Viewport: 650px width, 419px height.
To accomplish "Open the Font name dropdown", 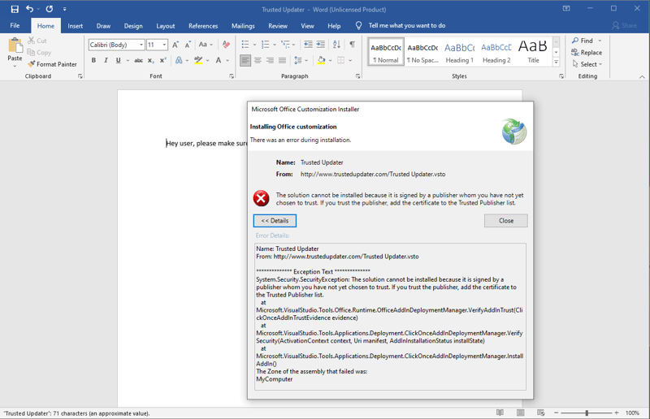I will [141, 45].
